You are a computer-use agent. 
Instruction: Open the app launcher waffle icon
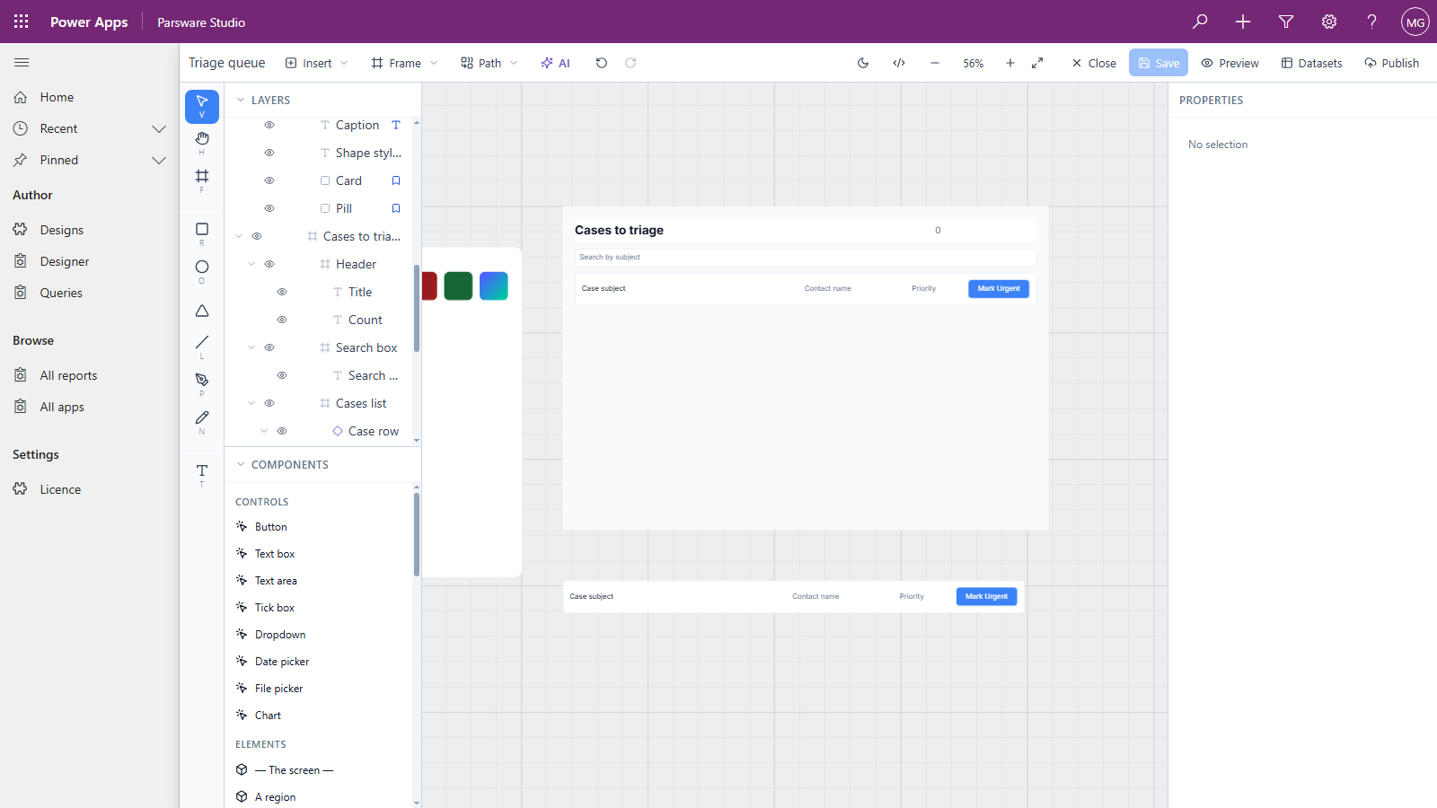pos(22,22)
